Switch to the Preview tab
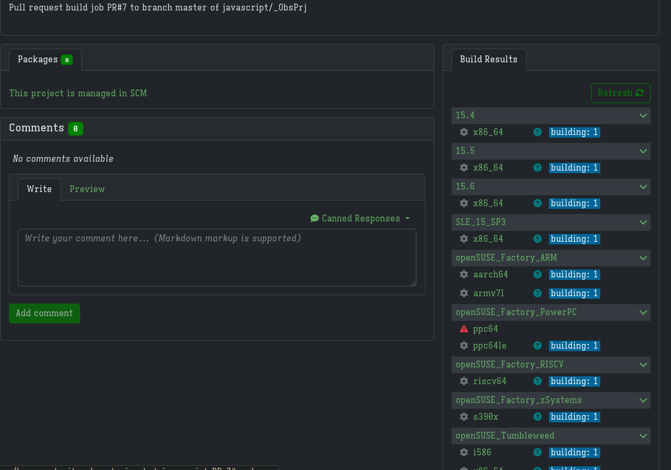This screenshot has height=470, width=671. [87, 189]
